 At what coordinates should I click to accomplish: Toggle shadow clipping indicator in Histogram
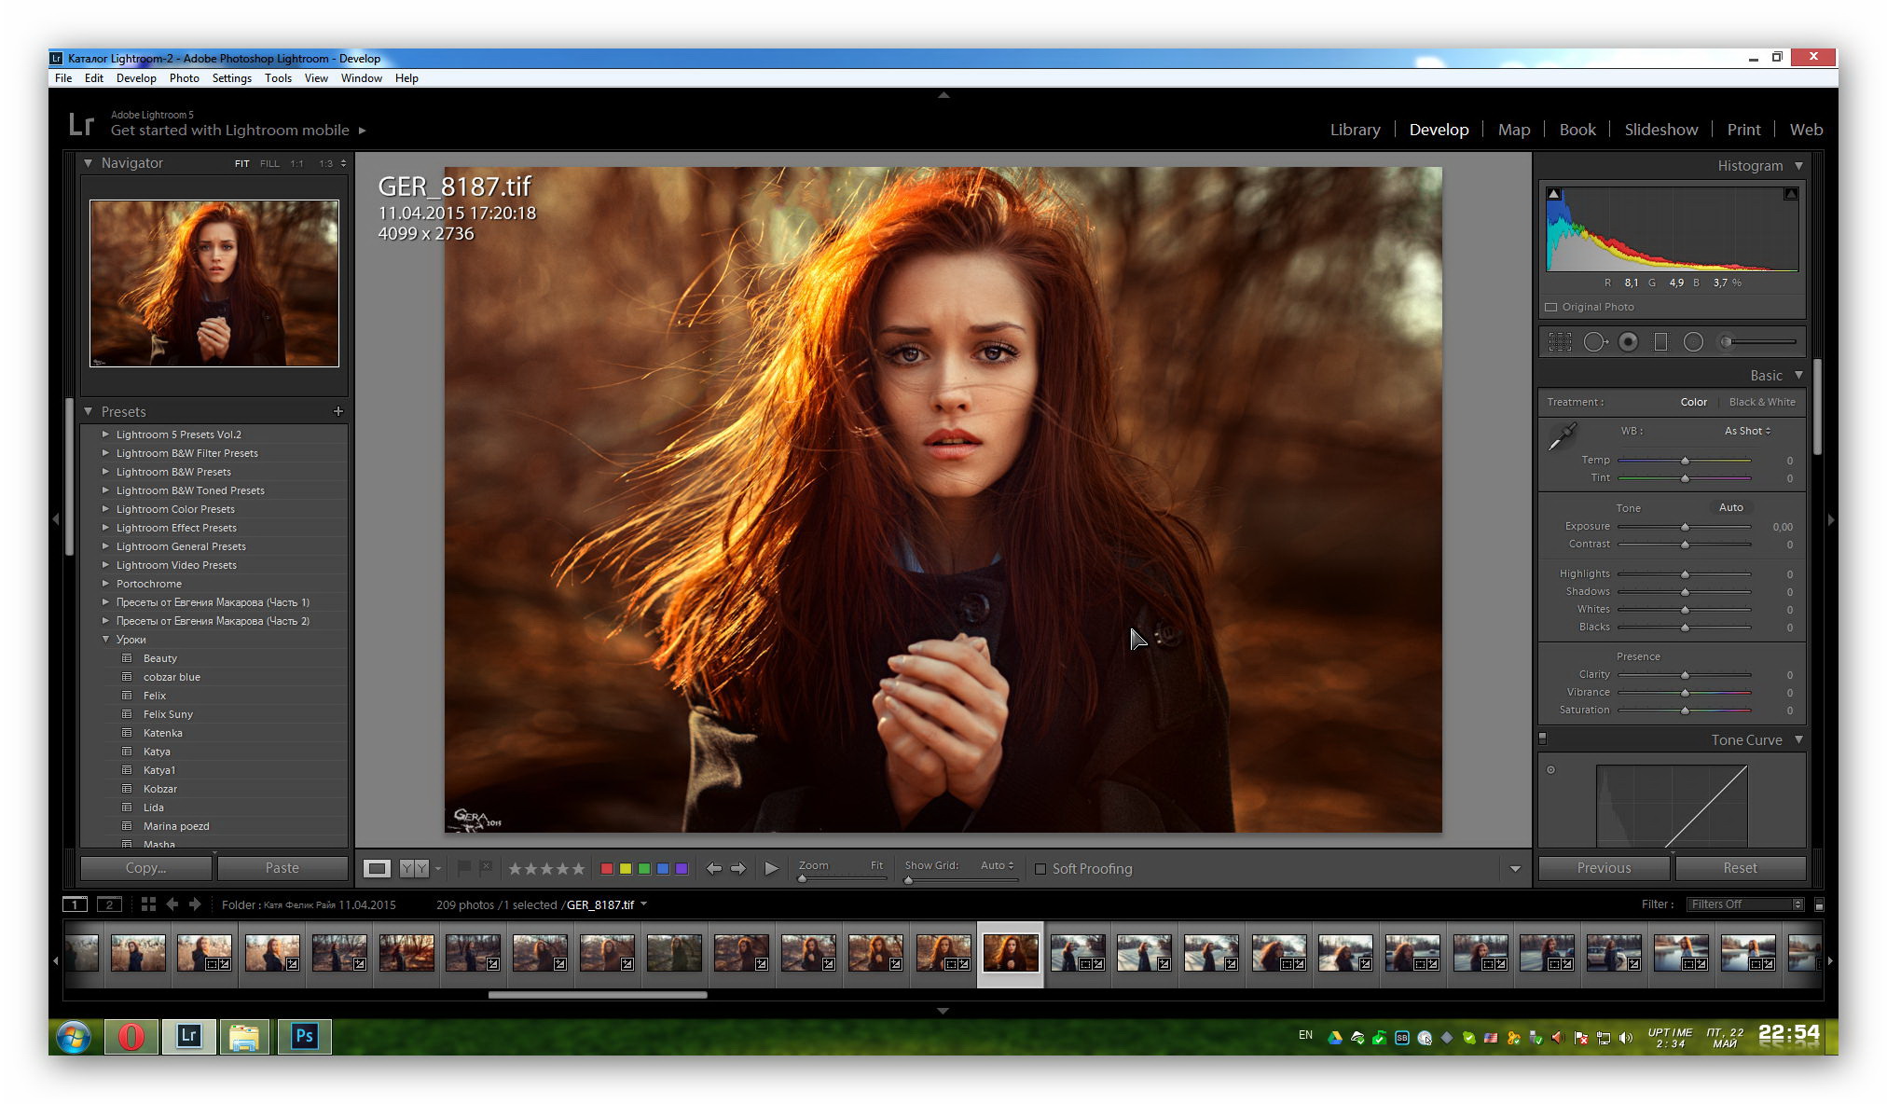click(1553, 194)
